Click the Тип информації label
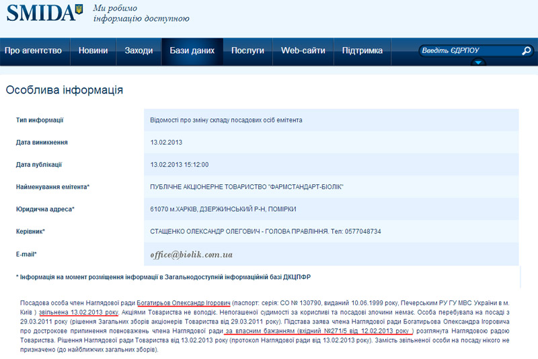This screenshot has height=359, width=538. [x=40, y=120]
